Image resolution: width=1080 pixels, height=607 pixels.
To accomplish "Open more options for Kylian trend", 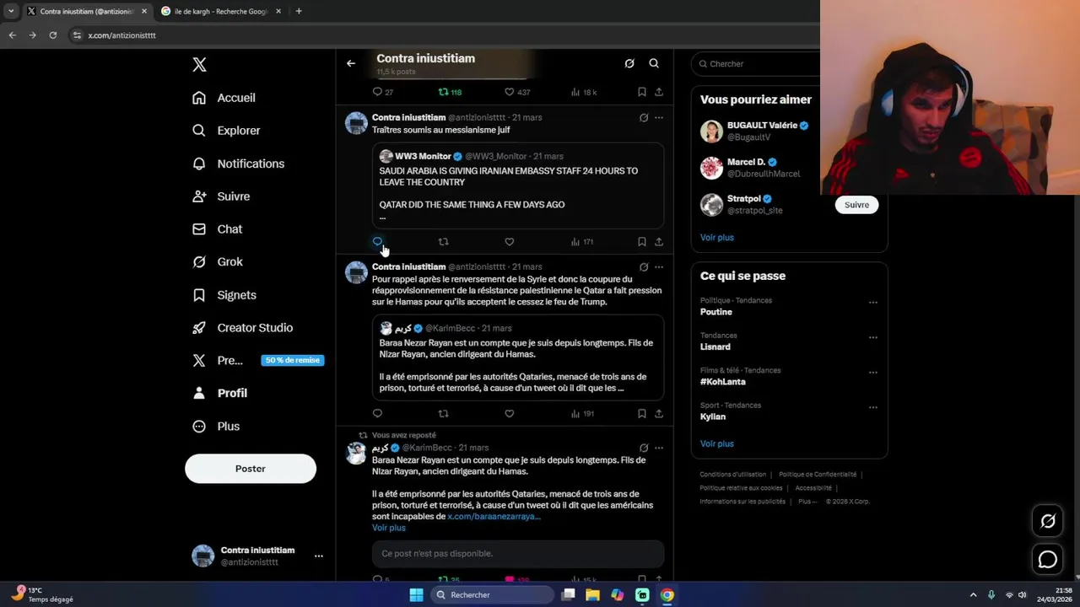I will [x=873, y=407].
